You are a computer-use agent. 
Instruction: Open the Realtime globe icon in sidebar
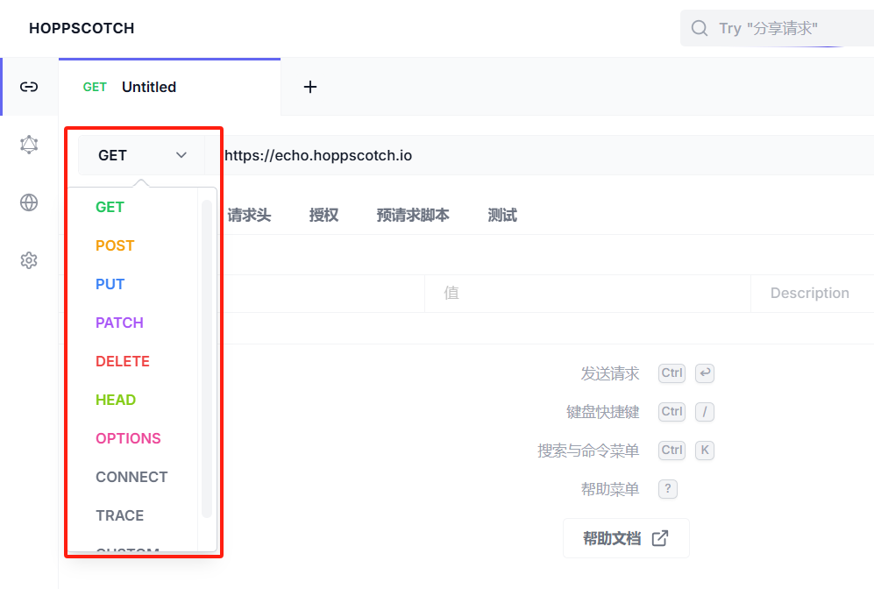[29, 202]
